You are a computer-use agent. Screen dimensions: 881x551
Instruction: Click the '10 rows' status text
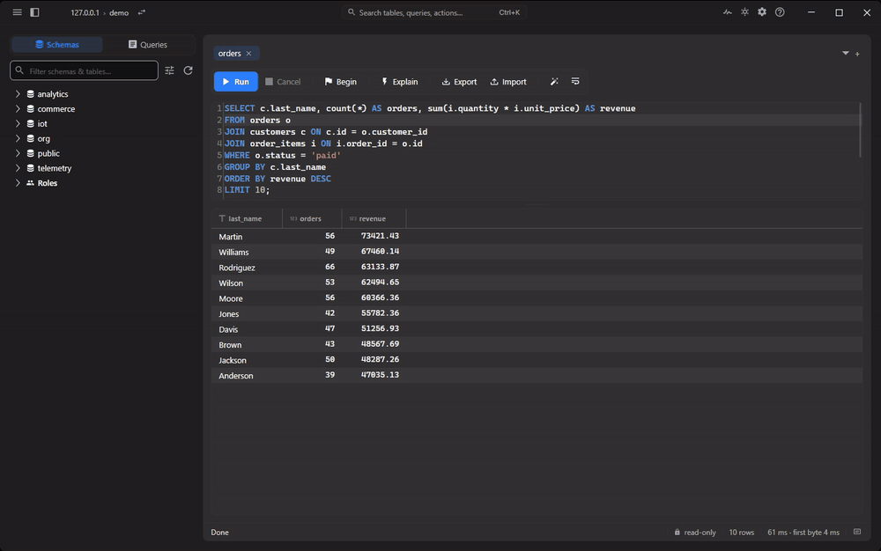pyautogui.click(x=742, y=532)
